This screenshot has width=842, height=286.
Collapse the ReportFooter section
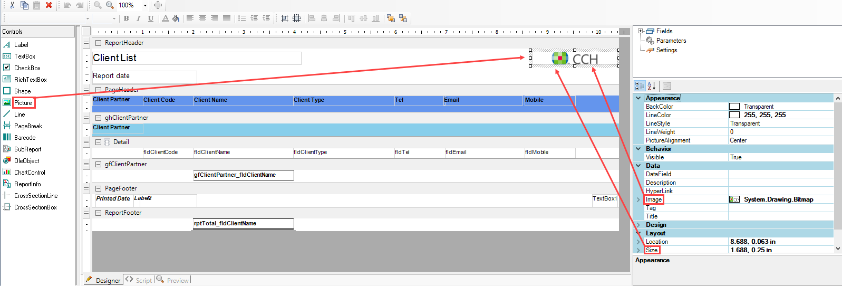click(x=98, y=213)
